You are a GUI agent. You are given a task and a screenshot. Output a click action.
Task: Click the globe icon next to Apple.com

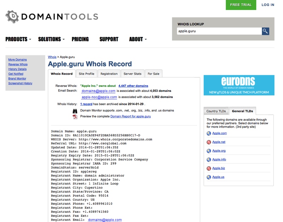[x=209, y=134]
